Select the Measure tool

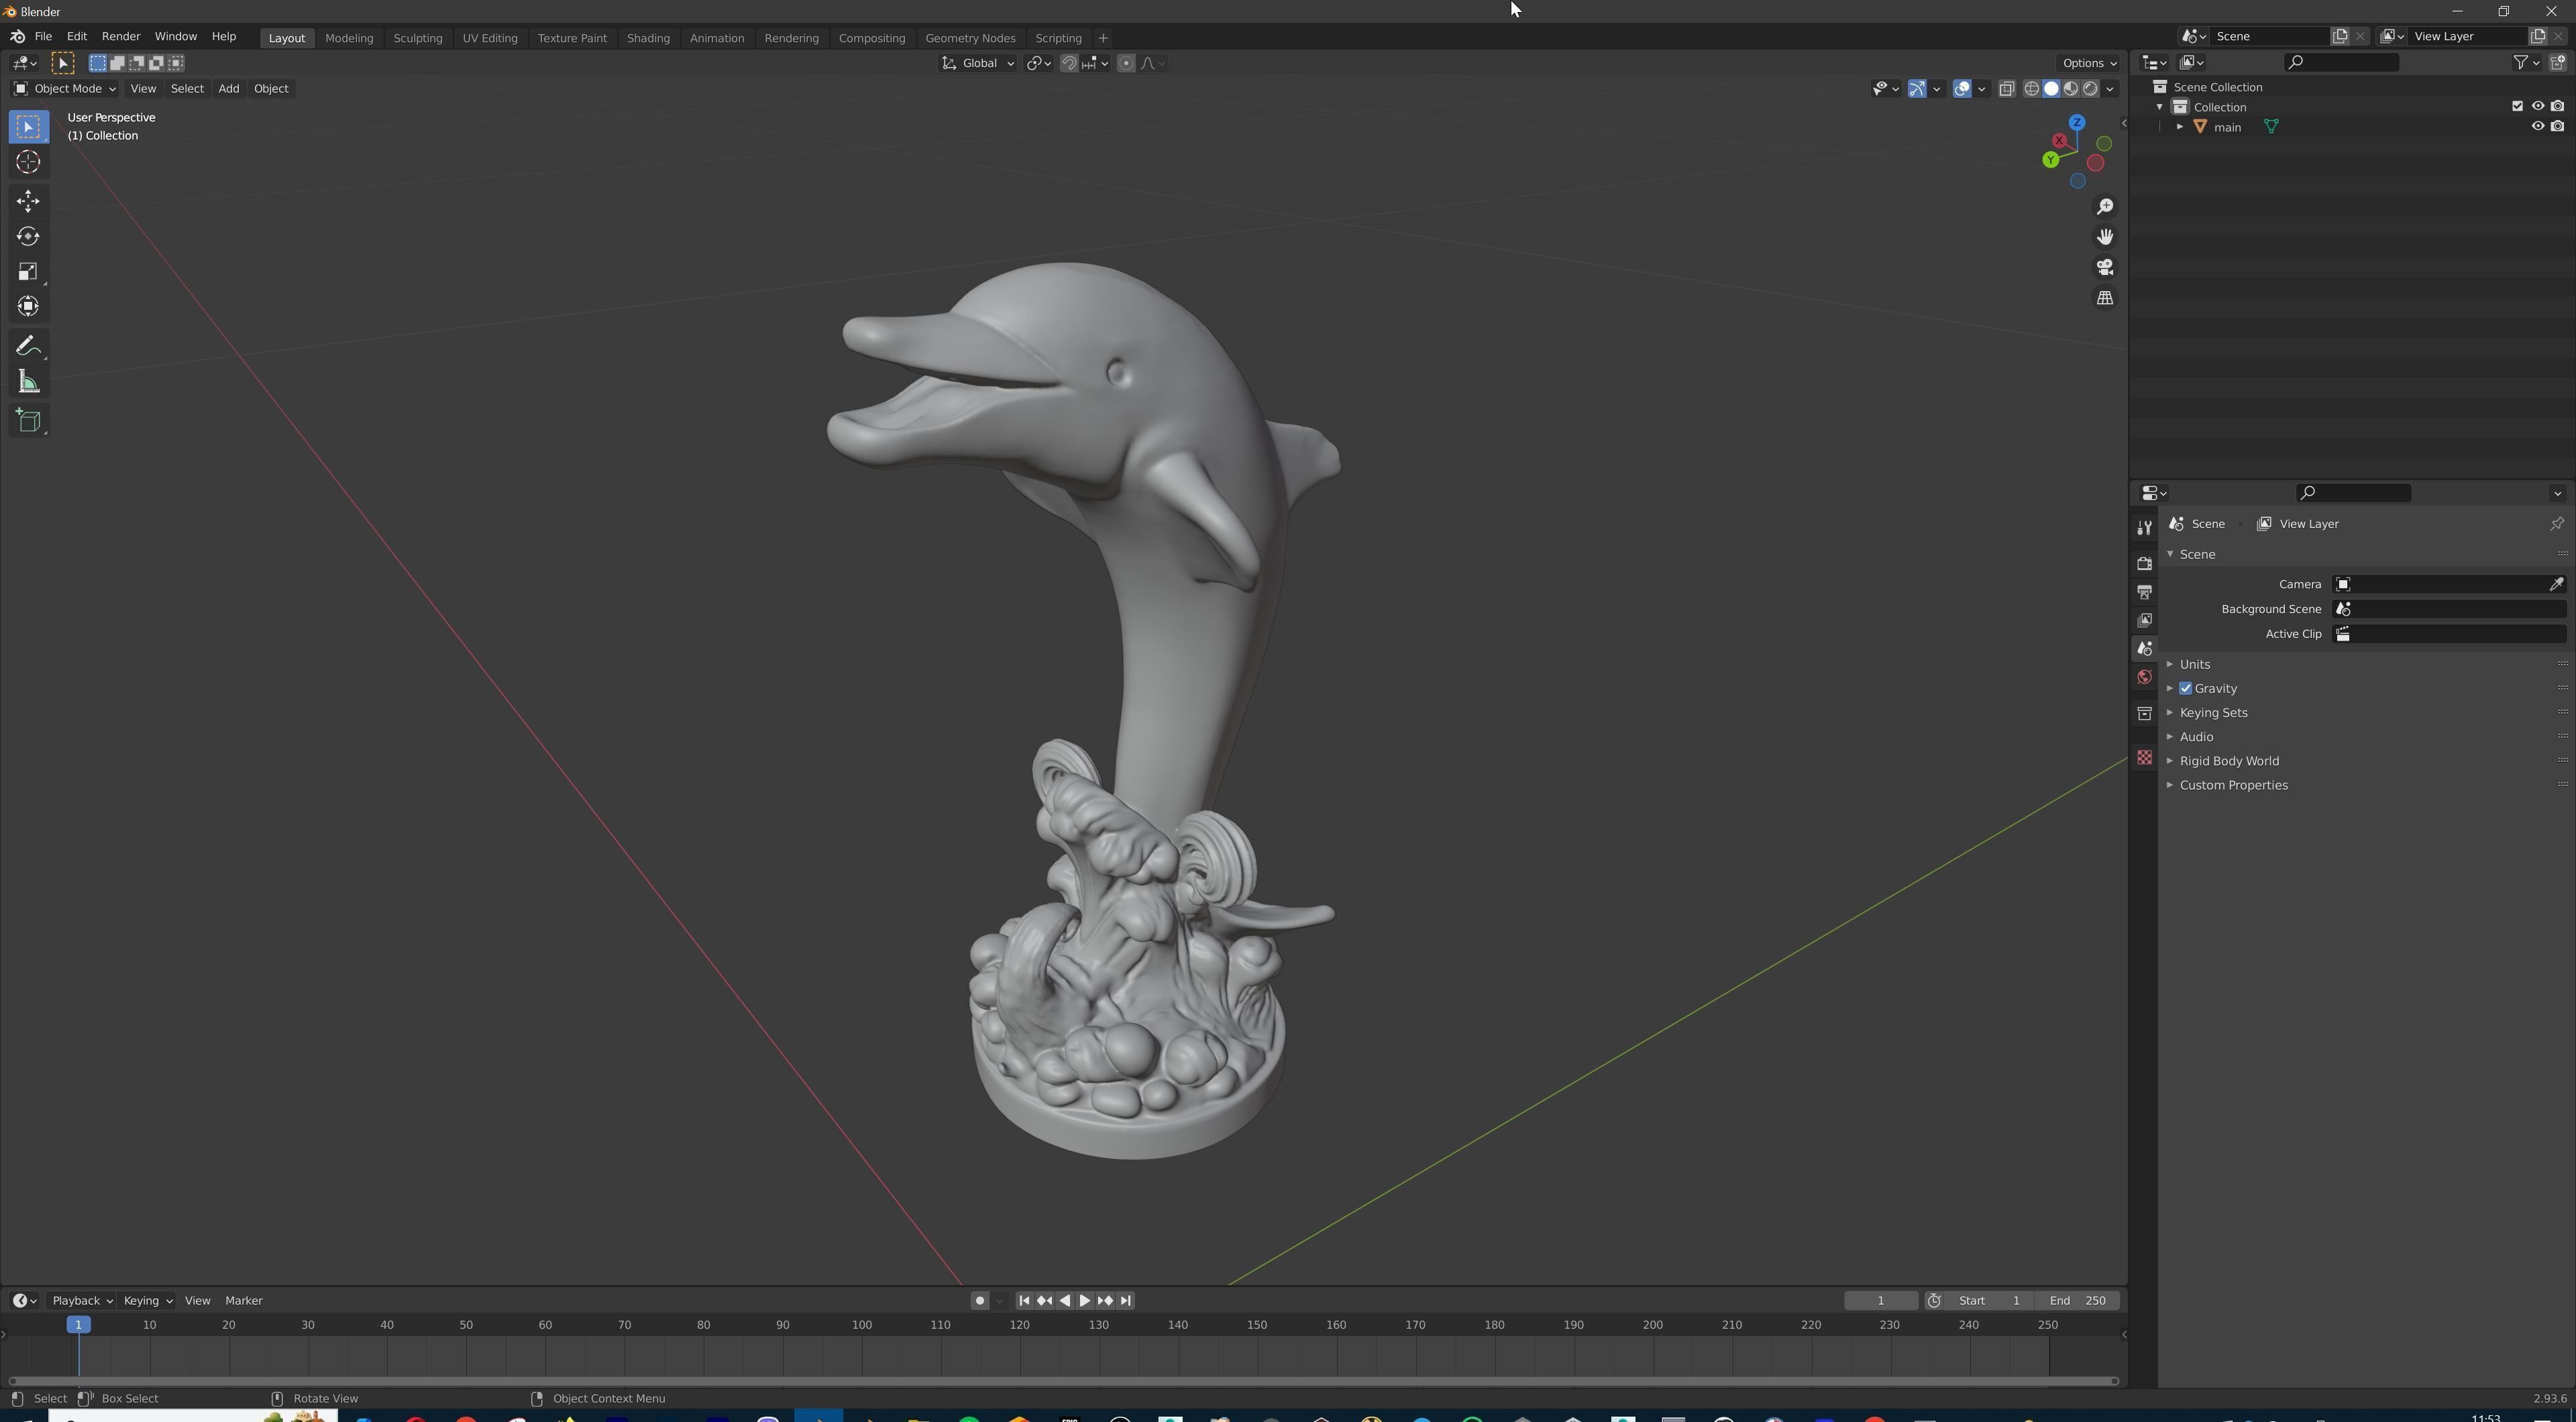pos(28,381)
